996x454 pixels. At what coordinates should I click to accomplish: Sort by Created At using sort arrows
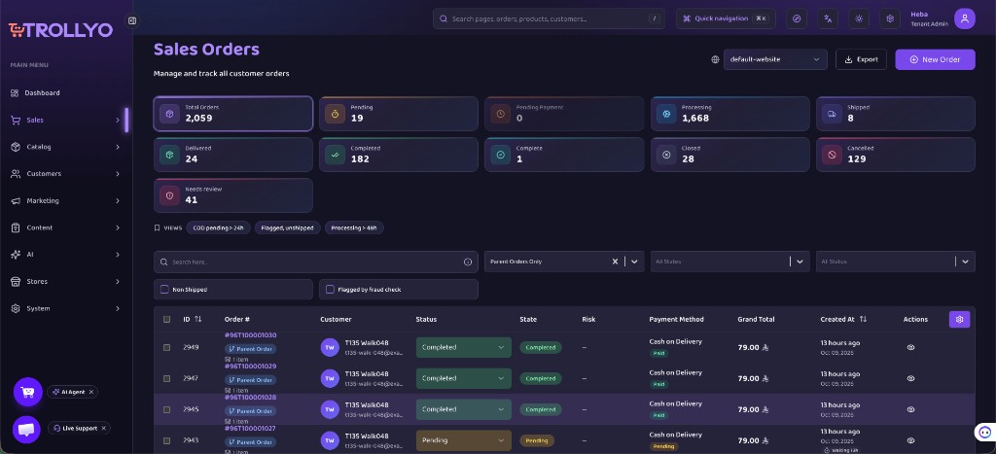863,320
